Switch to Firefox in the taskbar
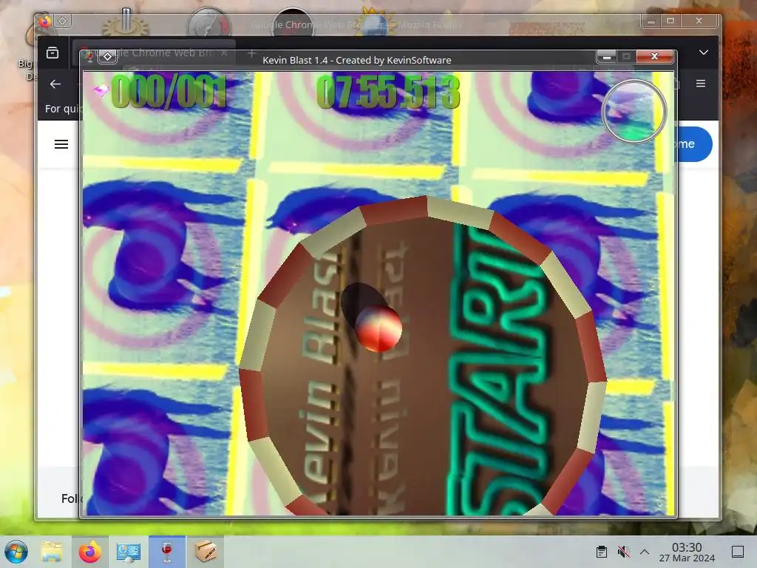The width and height of the screenshot is (757, 568). click(89, 552)
